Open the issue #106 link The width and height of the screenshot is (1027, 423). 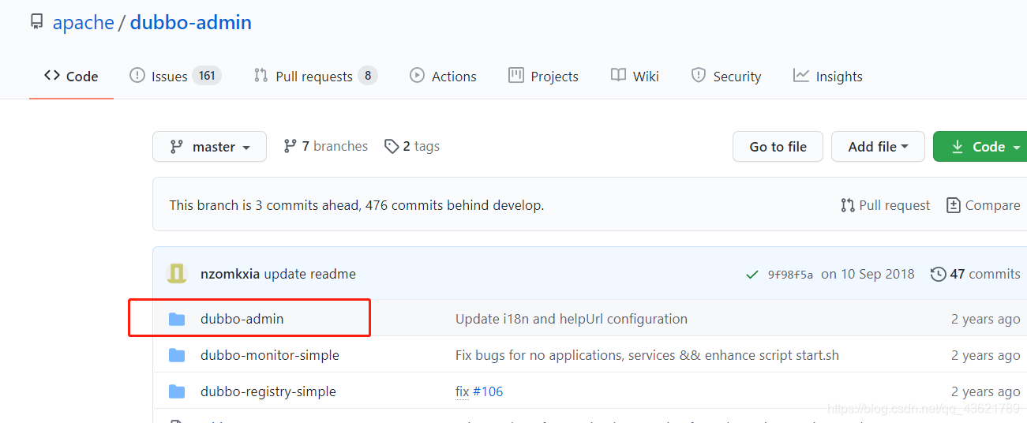[488, 391]
